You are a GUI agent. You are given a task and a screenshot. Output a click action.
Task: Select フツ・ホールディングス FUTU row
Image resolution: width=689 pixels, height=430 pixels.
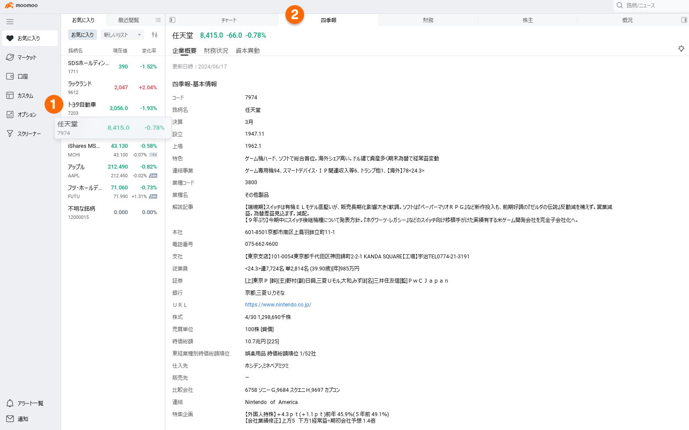(x=113, y=192)
